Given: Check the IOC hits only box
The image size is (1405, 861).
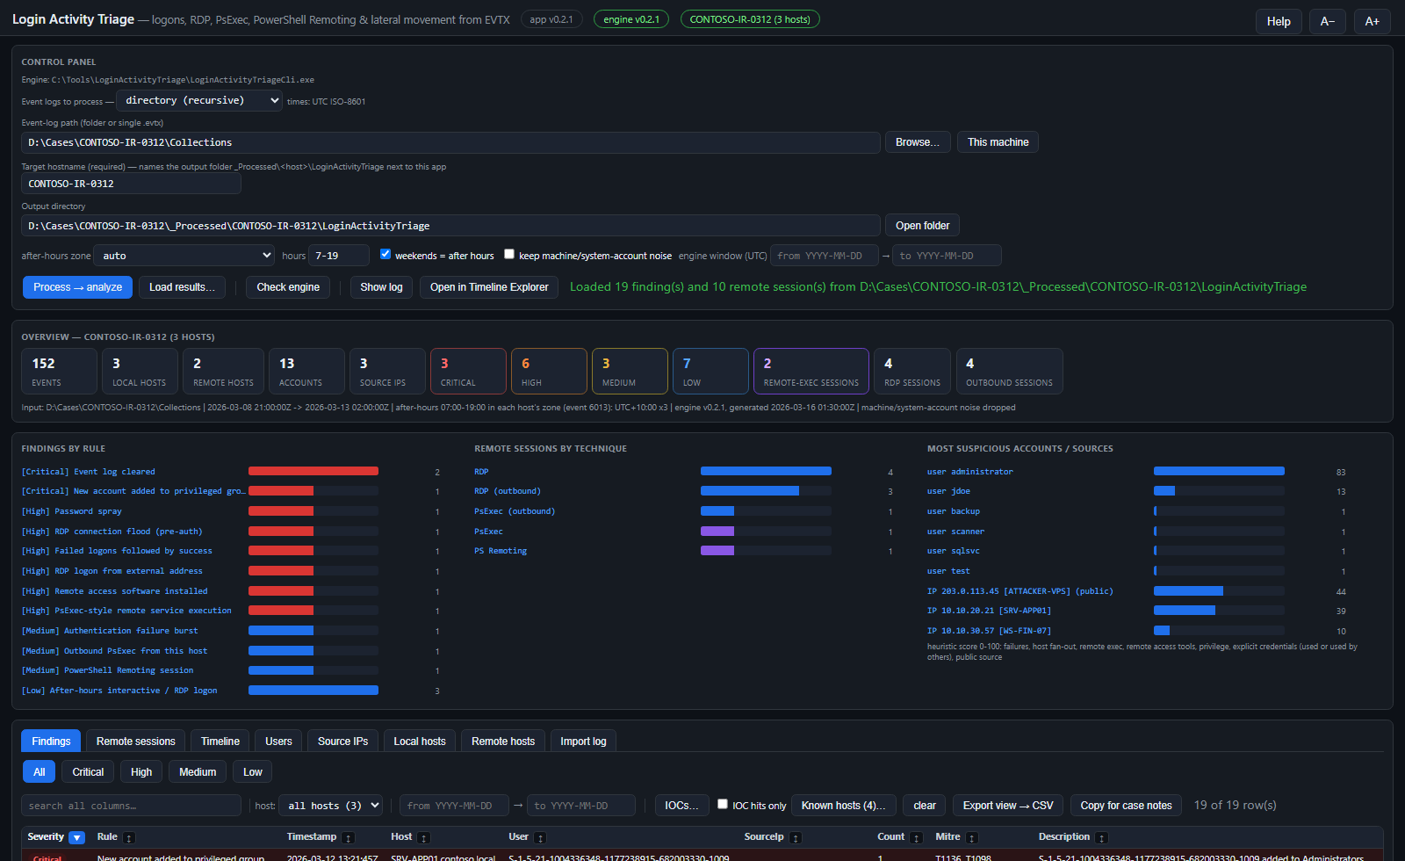Looking at the screenshot, I should point(722,804).
